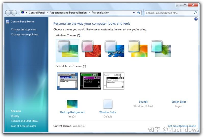Choose the blue classic Ease of Access theme
The height and width of the screenshot is (138, 204).
click(x=67, y=81)
